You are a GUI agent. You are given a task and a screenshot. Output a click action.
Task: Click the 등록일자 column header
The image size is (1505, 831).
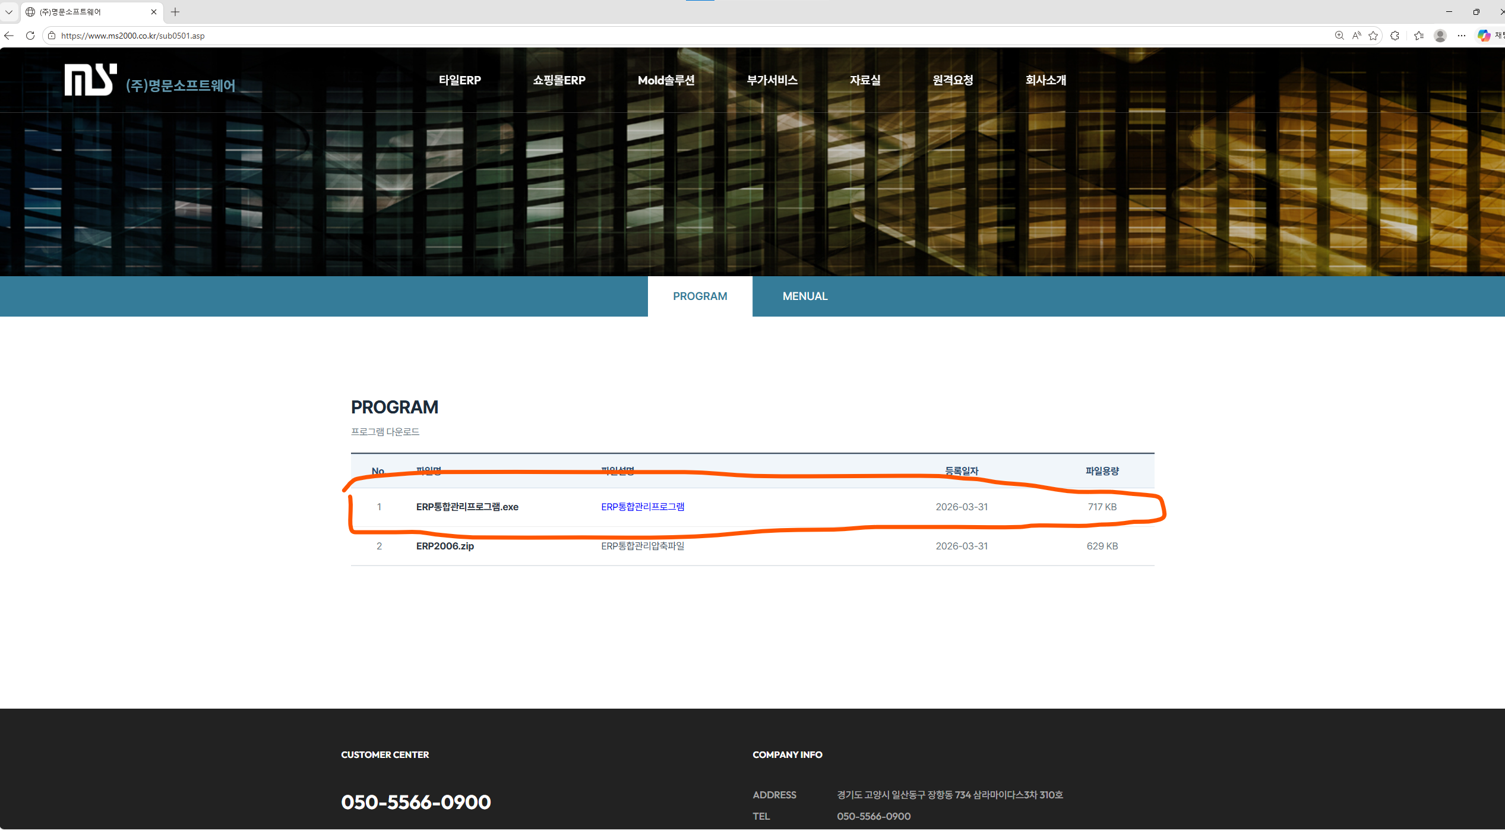coord(962,471)
